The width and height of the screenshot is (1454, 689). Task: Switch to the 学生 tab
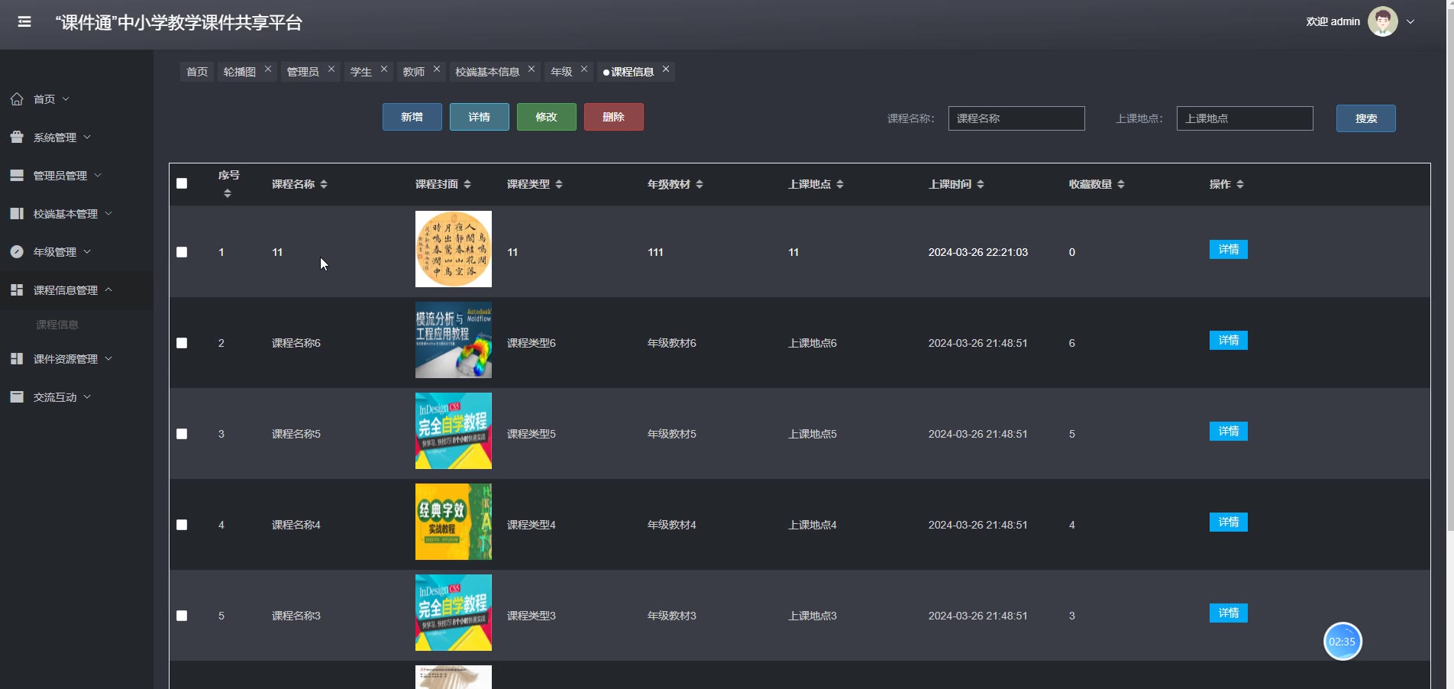[361, 72]
